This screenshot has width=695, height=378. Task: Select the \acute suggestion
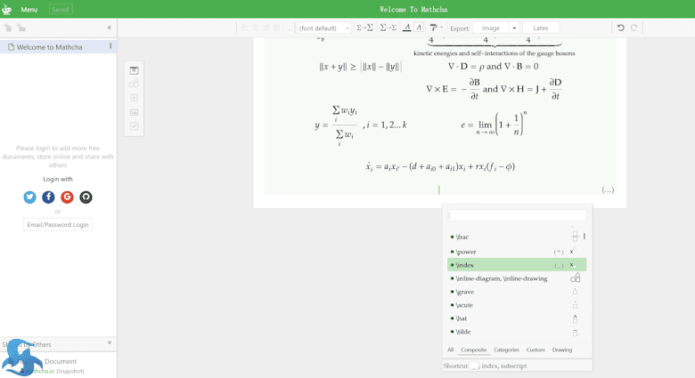(x=517, y=305)
